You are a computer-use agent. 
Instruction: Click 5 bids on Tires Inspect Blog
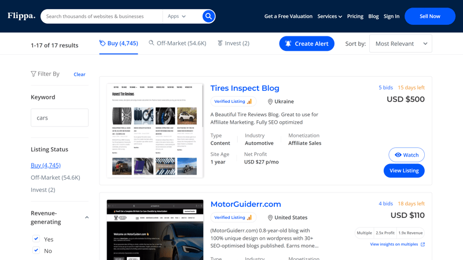[x=385, y=88]
